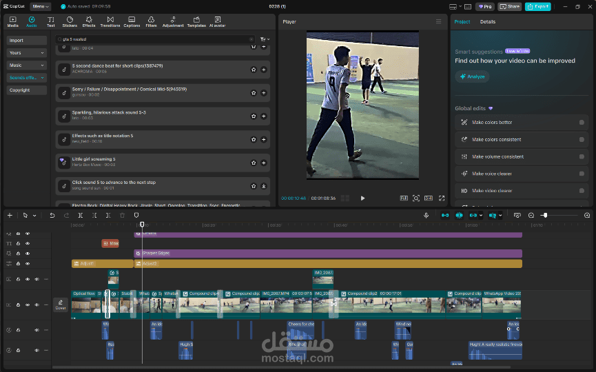Start voiceover recording with microphone icon
The image size is (596, 372).
click(426, 216)
